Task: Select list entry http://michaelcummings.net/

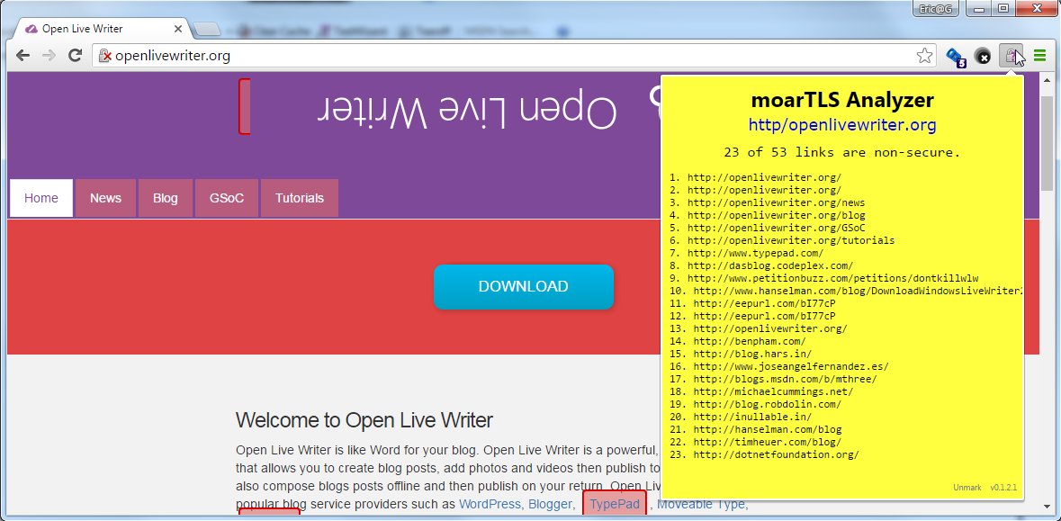Action: tap(773, 391)
